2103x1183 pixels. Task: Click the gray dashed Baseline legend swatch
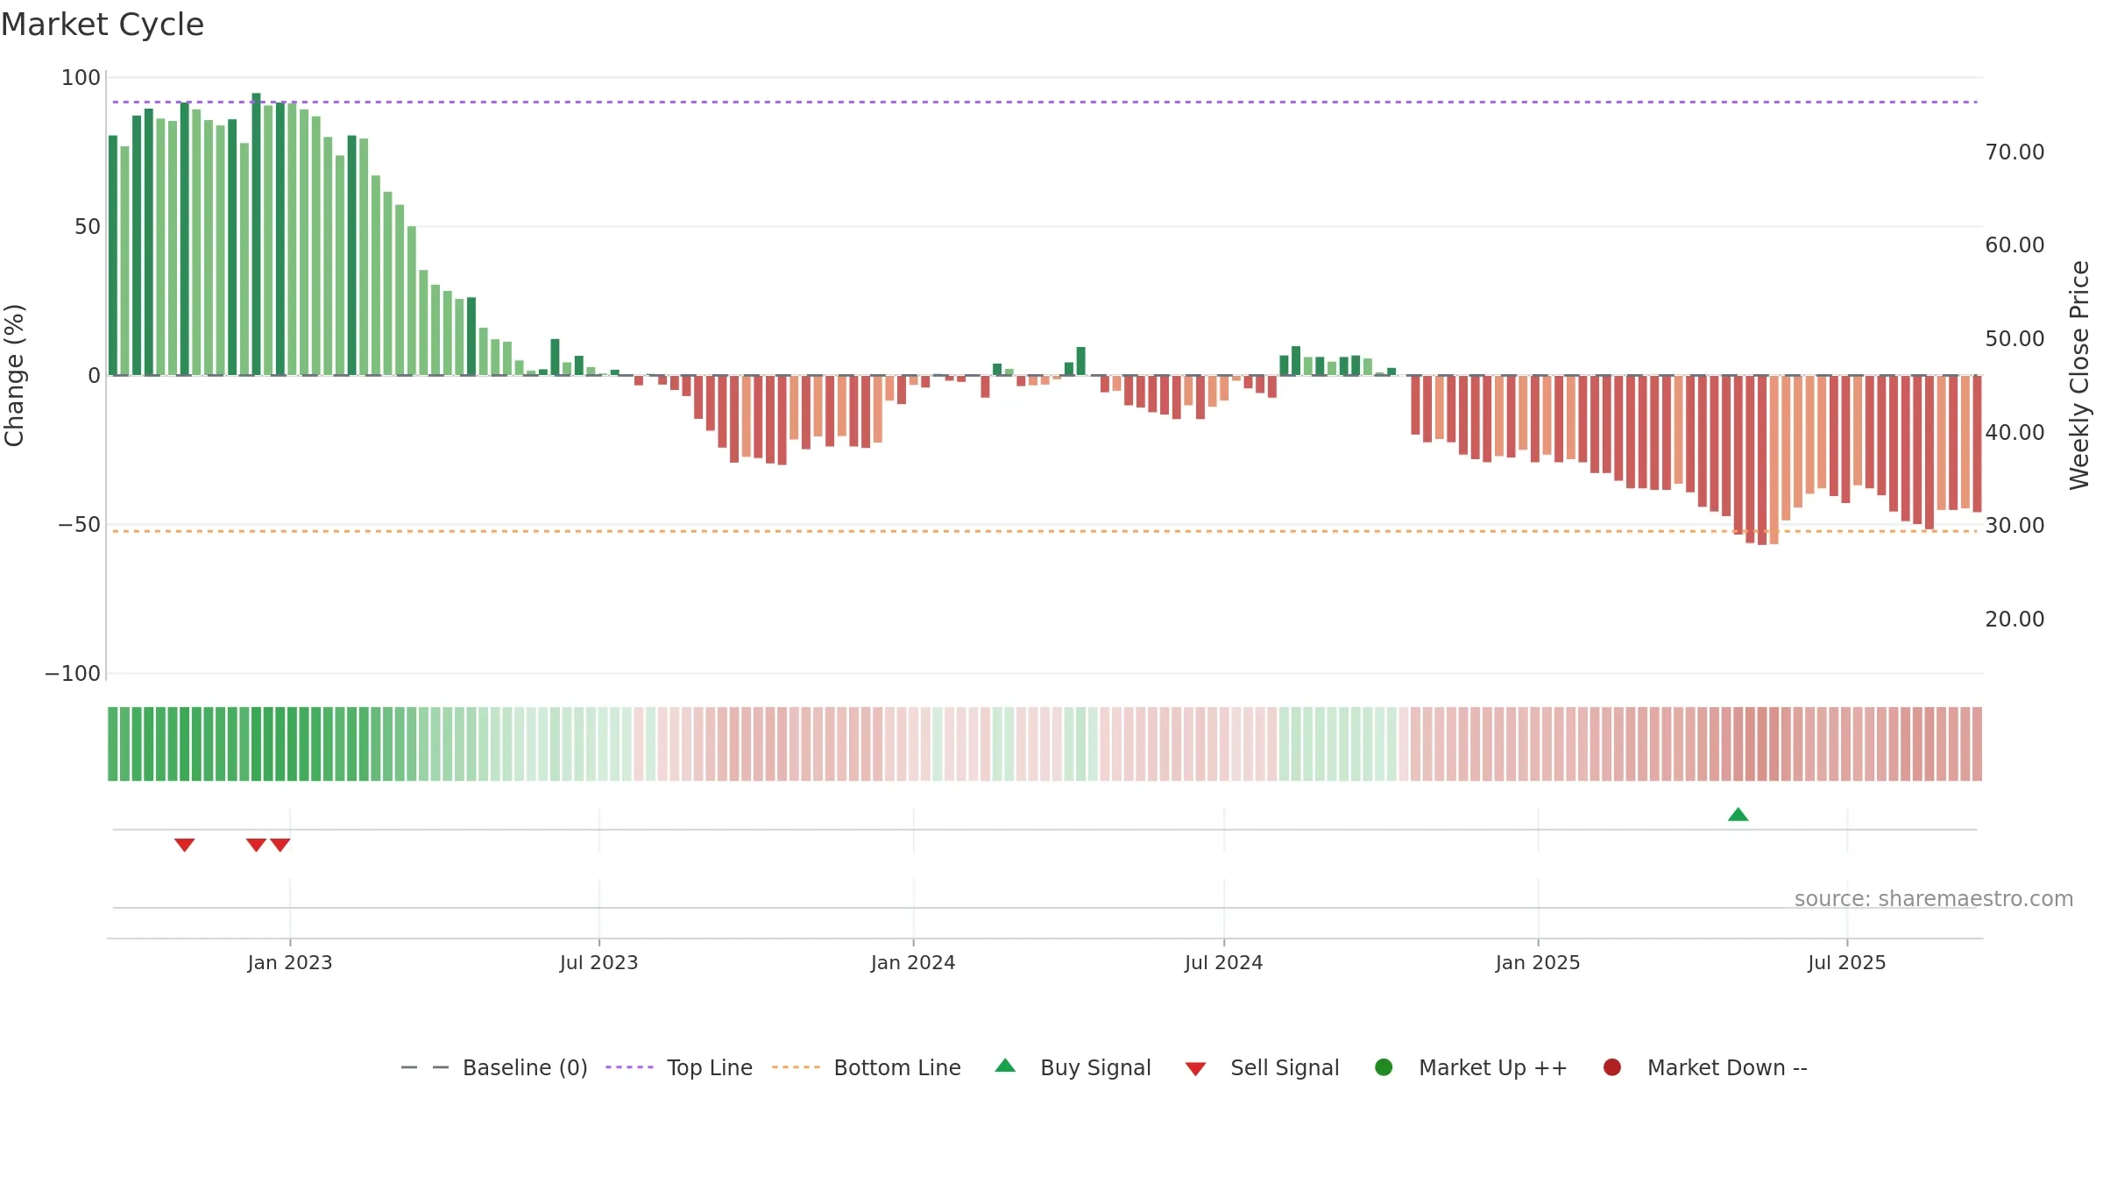tap(425, 1067)
